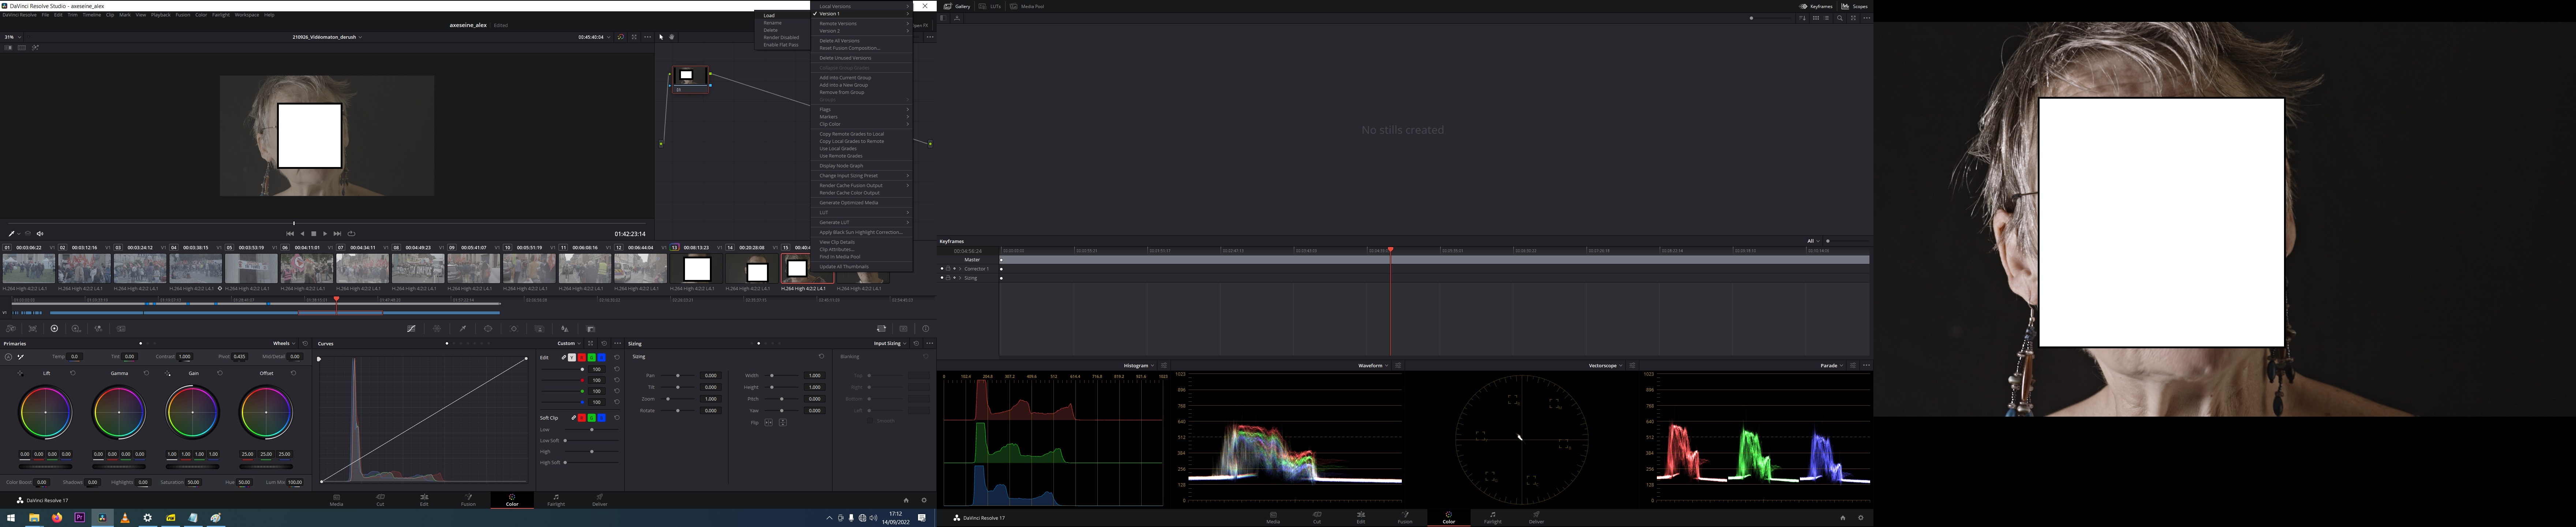Open the Color Match palette icon
Viewport: 2576px width, 527px height.
coord(33,329)
